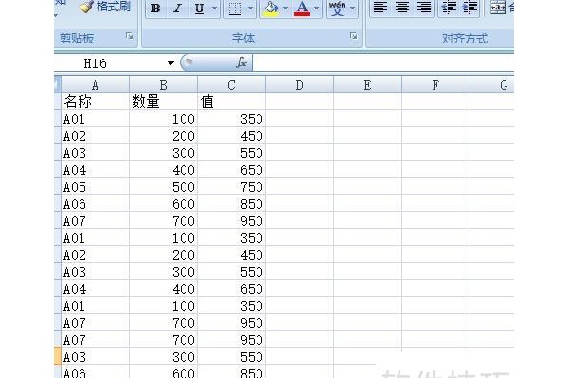The width and height of the screenshot is (568, 378).
Task: Activate the Format Painter (格式刷) tool
Action: (104, 7)
